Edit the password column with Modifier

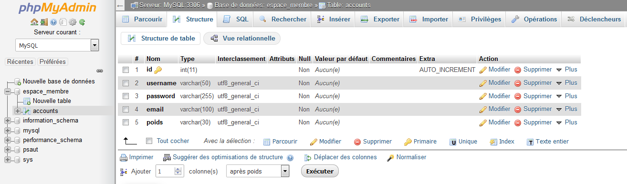[x=495, y=96]
